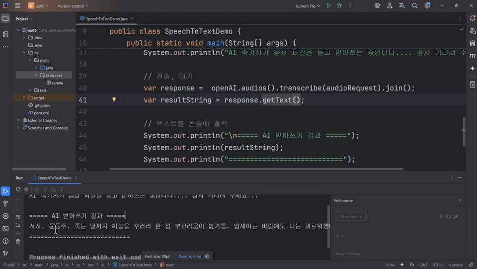Screen dimensions: 477x269
Task: Click the editor vertical scrollbar thumb
Action: tap(464, 131)
